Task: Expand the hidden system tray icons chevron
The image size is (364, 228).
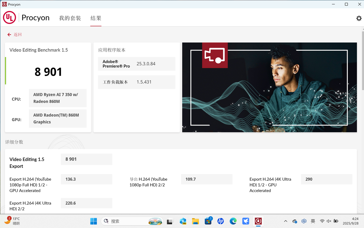Action: [x=285, y=221]
